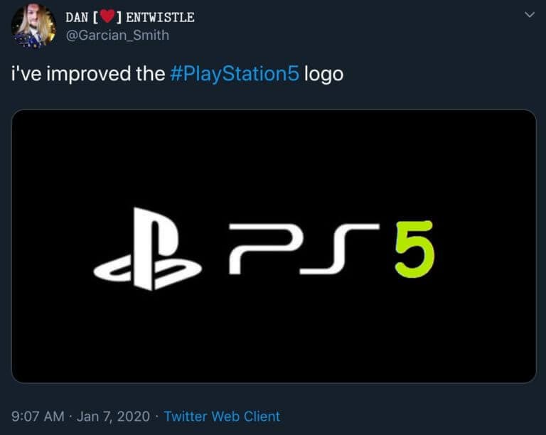
Task: Click the opening bracket before heart emoji
Action: tap(96, 17)
